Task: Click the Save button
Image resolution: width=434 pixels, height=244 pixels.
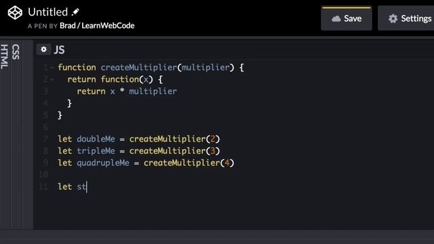Action: [347, 18]
